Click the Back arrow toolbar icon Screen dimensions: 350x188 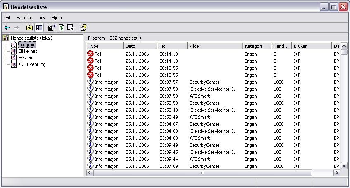pos(7,28)
